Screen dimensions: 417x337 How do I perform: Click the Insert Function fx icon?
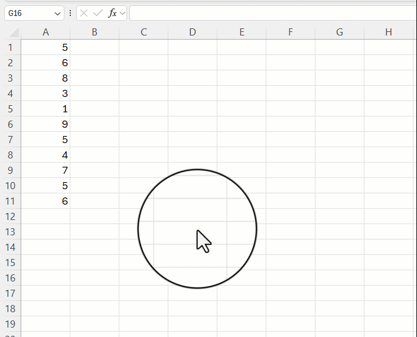(112, 13)
